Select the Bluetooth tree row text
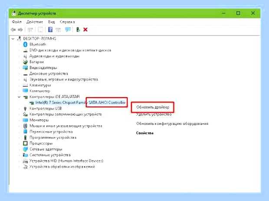This screenshot has width=269, height=201. [x=38, y=44]
